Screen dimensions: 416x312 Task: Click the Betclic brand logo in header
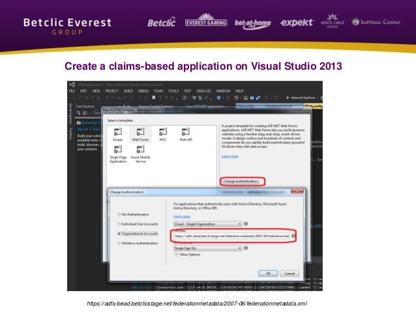[x=161, y=23]
